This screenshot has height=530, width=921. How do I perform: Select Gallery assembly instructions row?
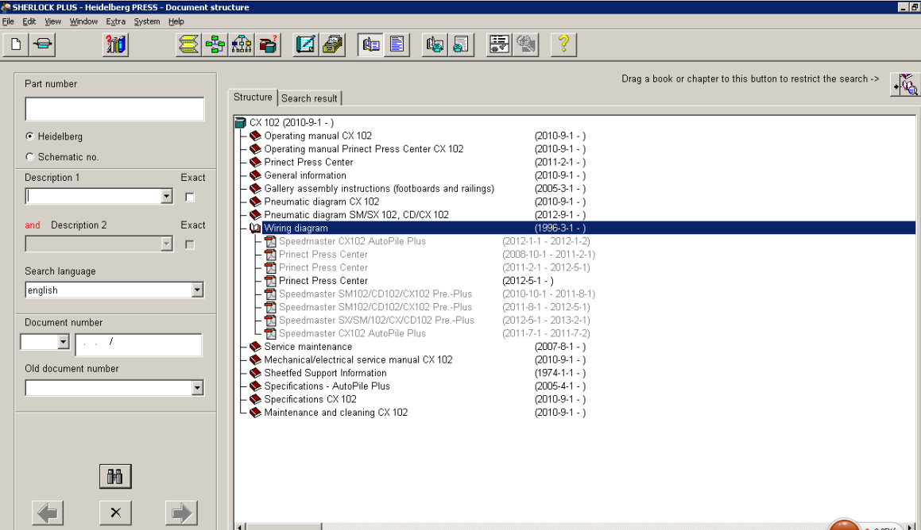coord(379,189)
